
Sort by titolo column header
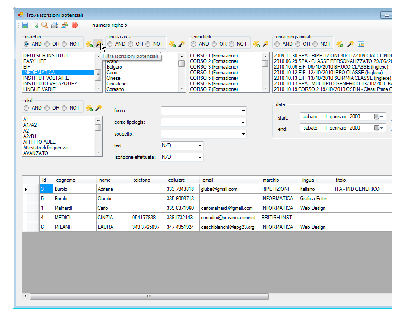(340, 180)
